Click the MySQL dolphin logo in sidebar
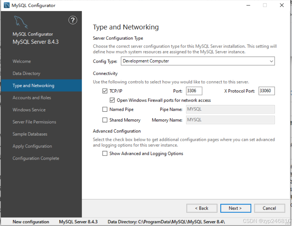 point(21,22)
